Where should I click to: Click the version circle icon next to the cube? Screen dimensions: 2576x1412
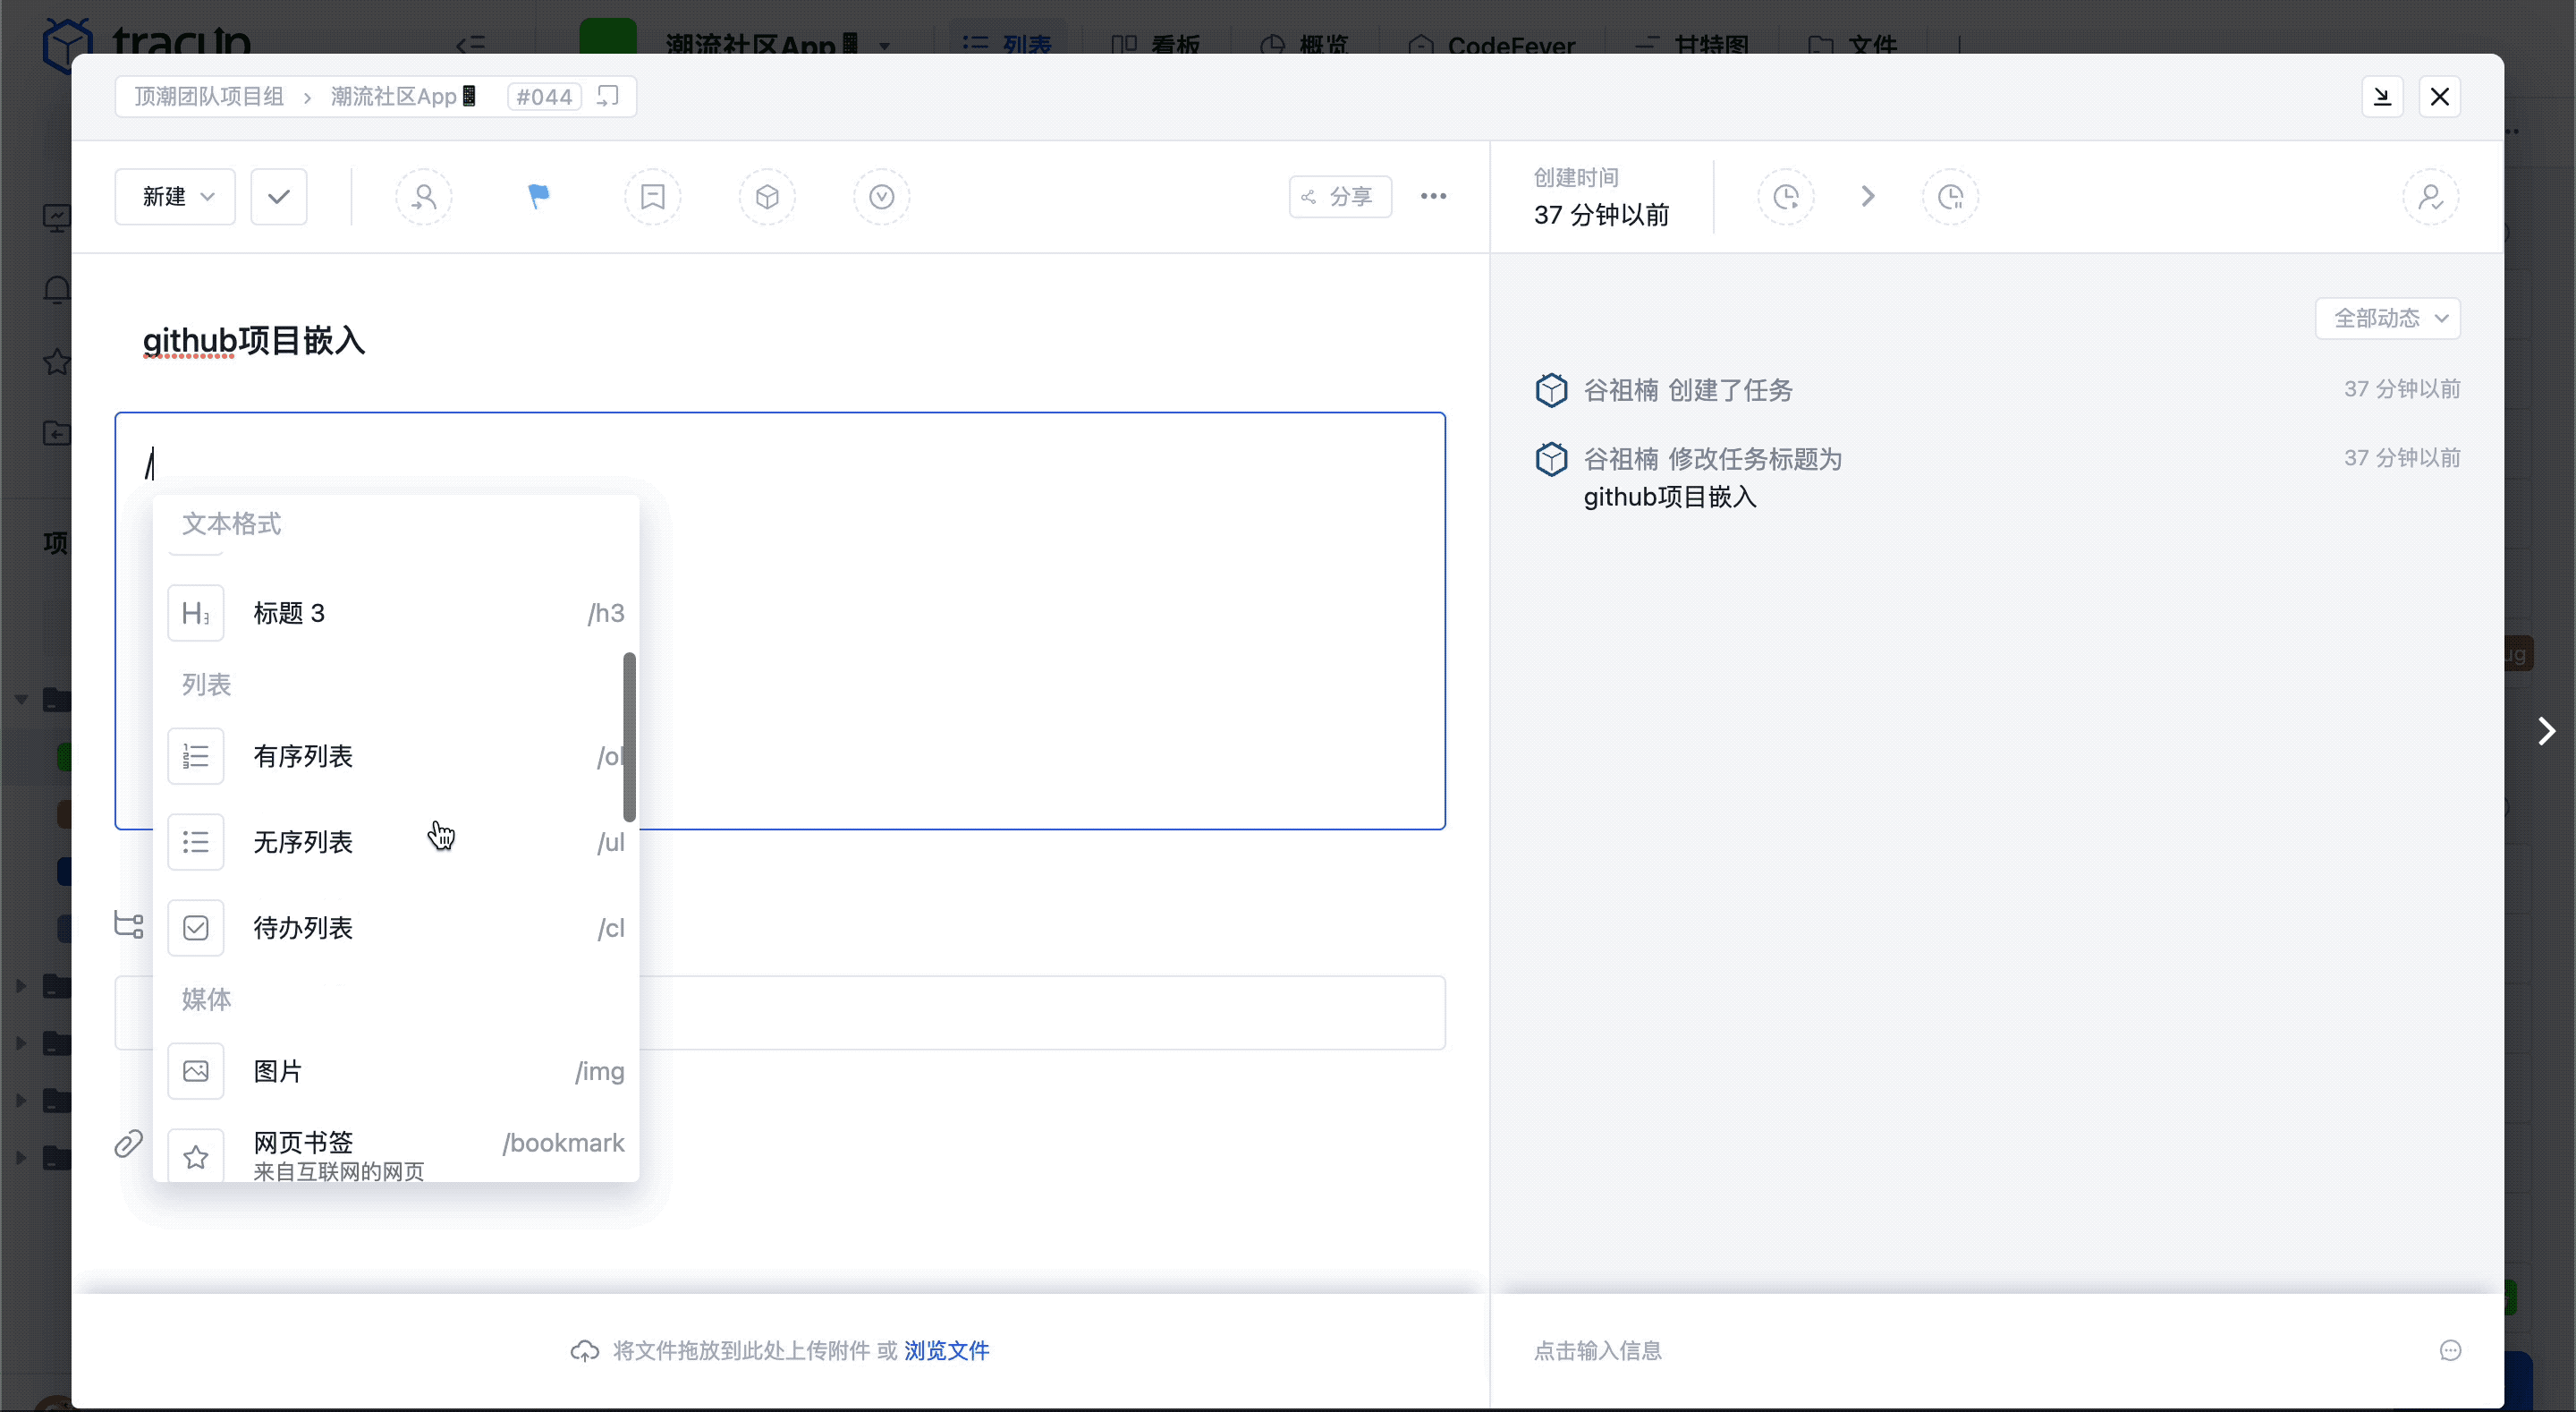pyautogui.click(x=881, y=196)
